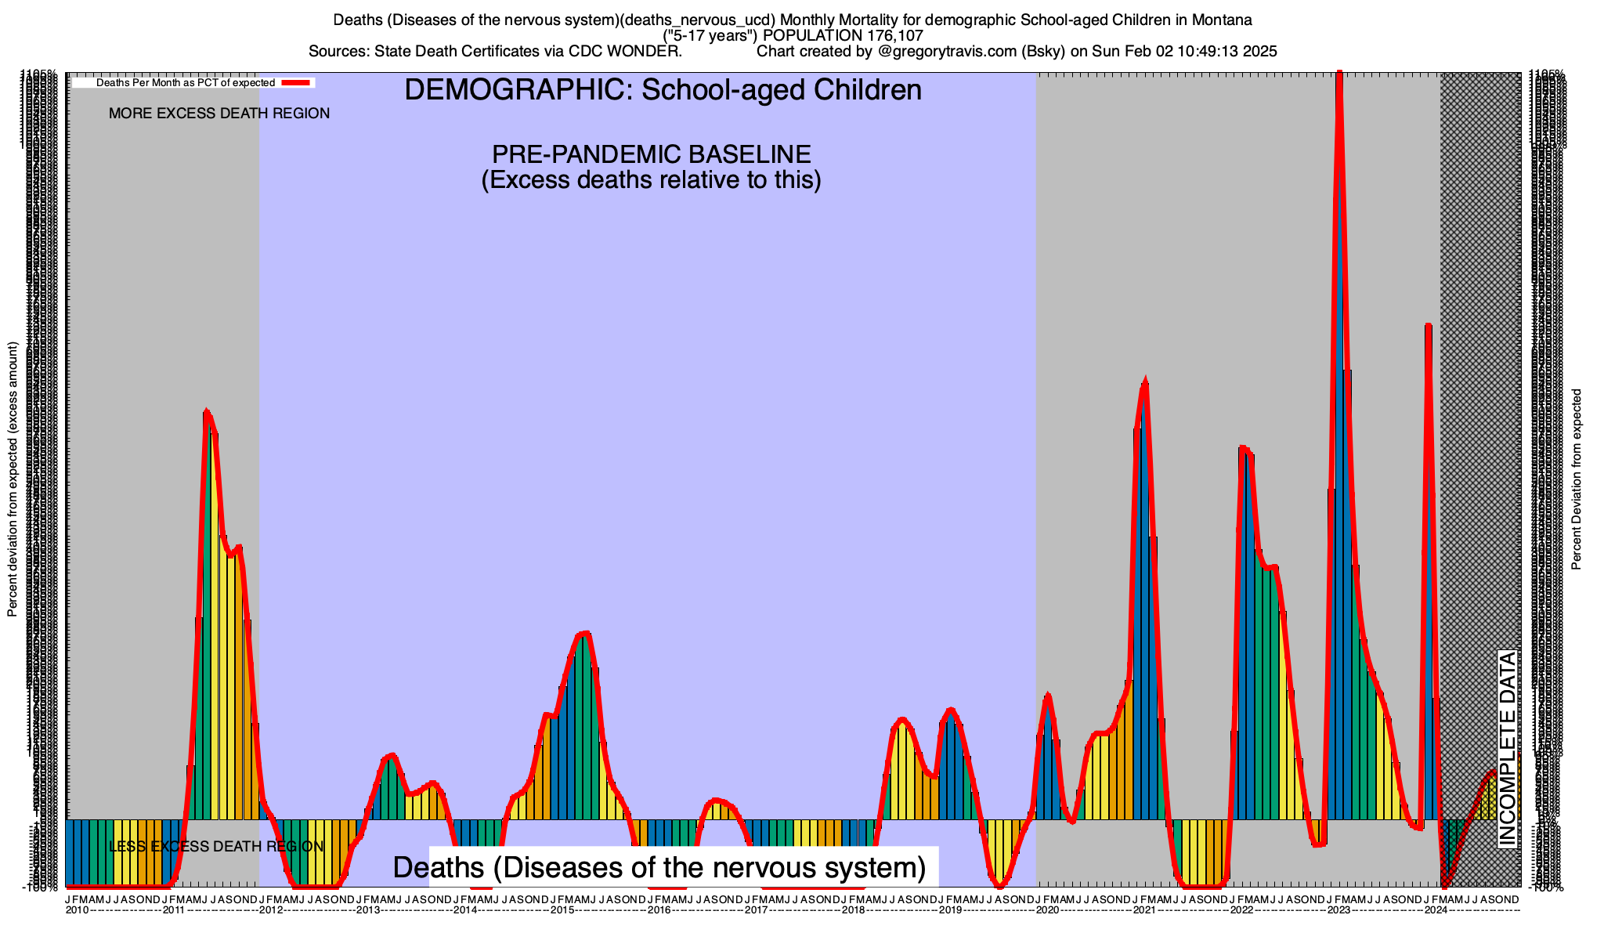Viewport: 1604px width, 940px height.
Task: Click the 2015 year label on x-axis
Action: 562,910
